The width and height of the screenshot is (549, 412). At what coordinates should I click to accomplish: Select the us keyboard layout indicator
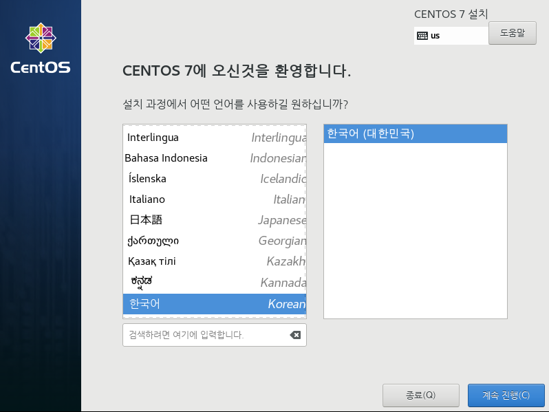click(451, 36)
